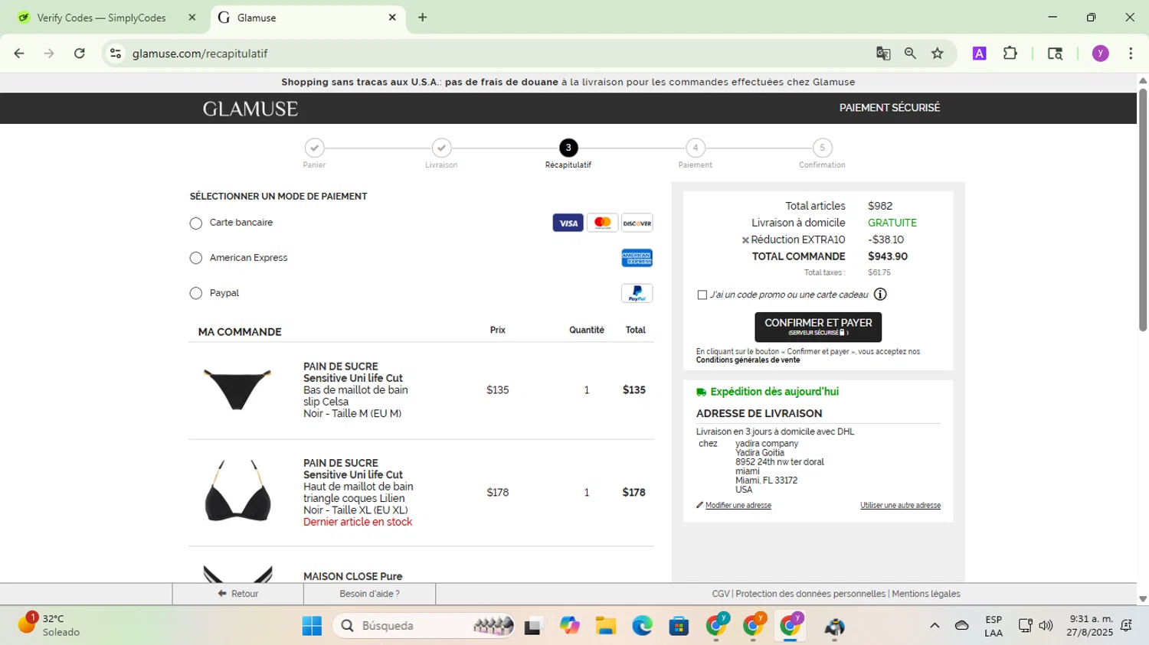The image size is (1149, 645).
Task: Click the PayPal logo icon
Action: coord(637,294)
